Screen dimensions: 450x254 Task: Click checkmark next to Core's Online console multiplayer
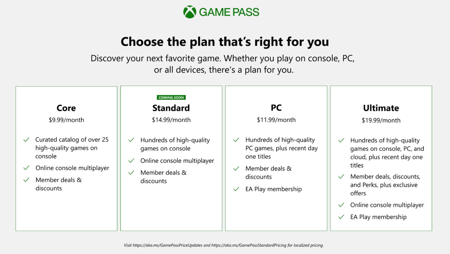[x=26, y=168]
